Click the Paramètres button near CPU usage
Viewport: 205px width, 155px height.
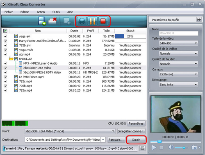click(136, 124)
